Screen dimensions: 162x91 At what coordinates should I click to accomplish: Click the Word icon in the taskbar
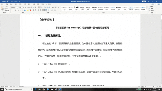(x=60, y=89)
